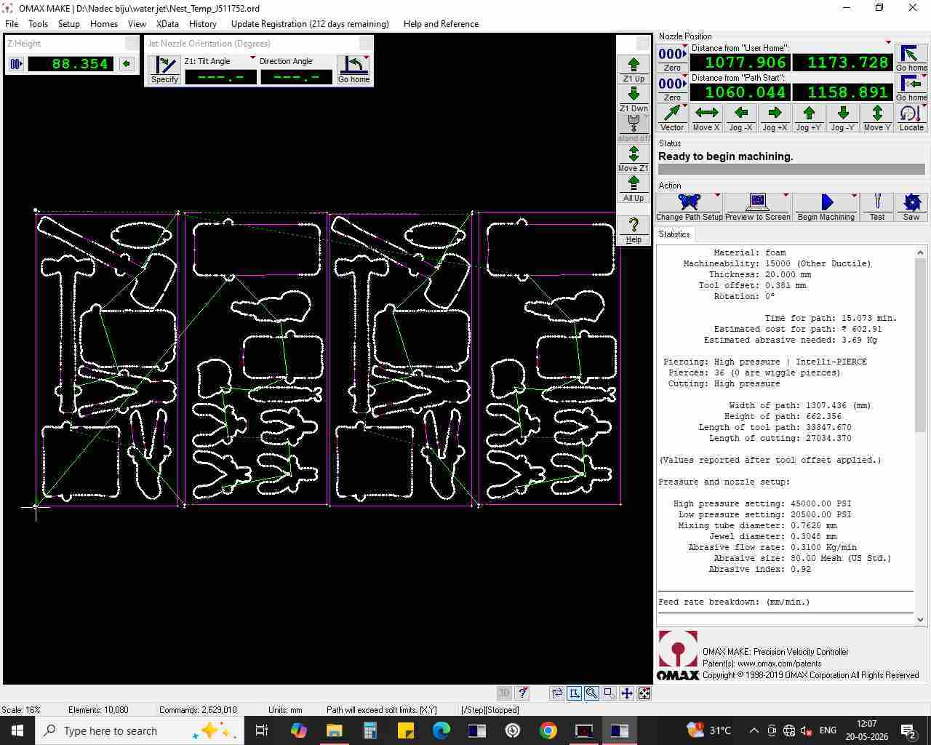Click Preview to Screen
This screenshot has width=931, height=745.
pos(757,207)
